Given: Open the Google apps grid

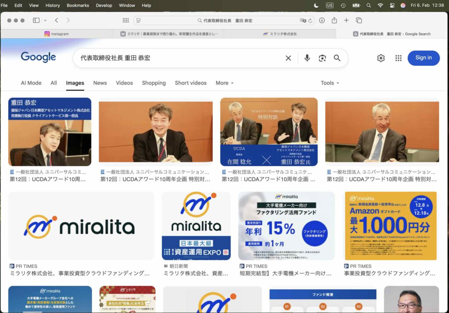Looking at the screenshot, I should 398,58.
